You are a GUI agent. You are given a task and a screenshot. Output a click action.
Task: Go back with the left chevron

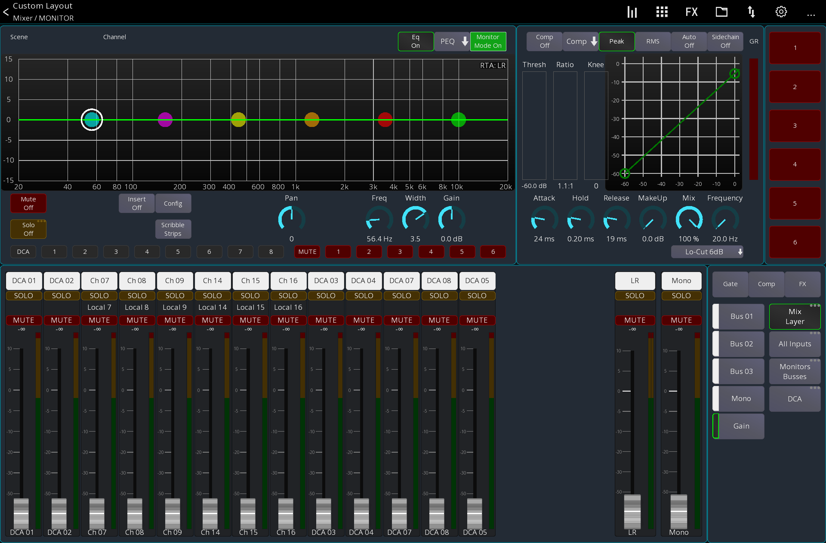(6, 12)
